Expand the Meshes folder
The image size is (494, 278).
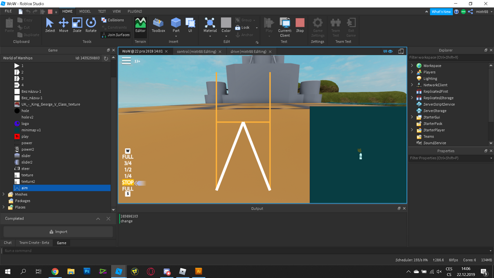4,195
